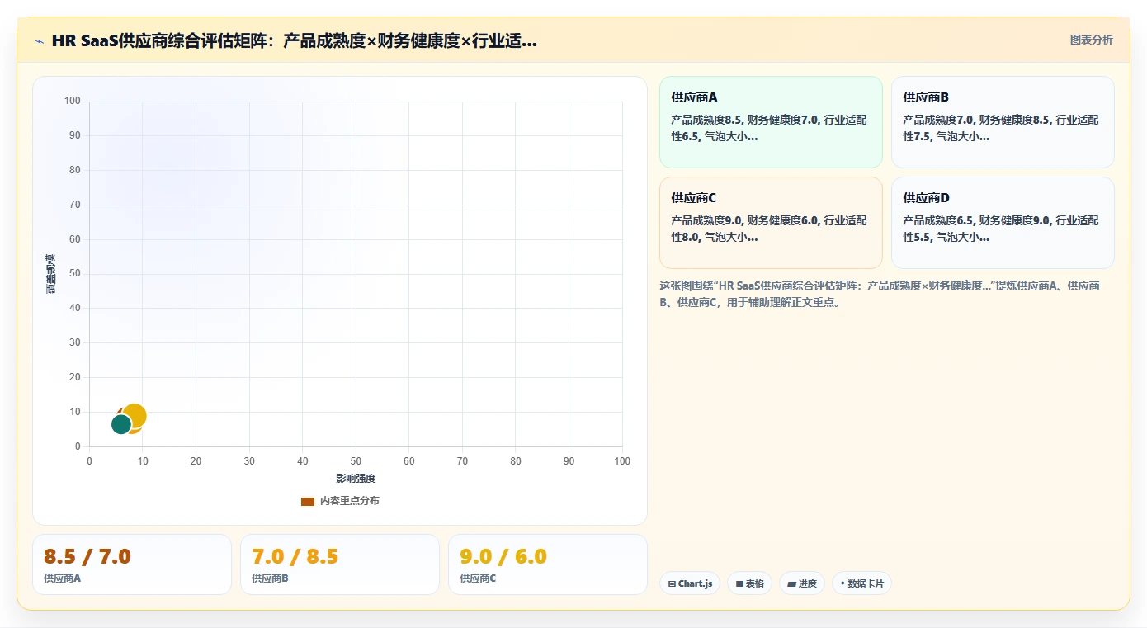Click the HR SaaS供应商综合评估矩阵 title
The height and width of the screenshot is (628, 1147).
tap(295, 40)
